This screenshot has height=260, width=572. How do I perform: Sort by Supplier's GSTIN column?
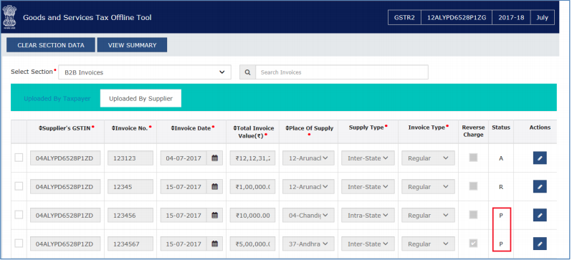(66, 128)
